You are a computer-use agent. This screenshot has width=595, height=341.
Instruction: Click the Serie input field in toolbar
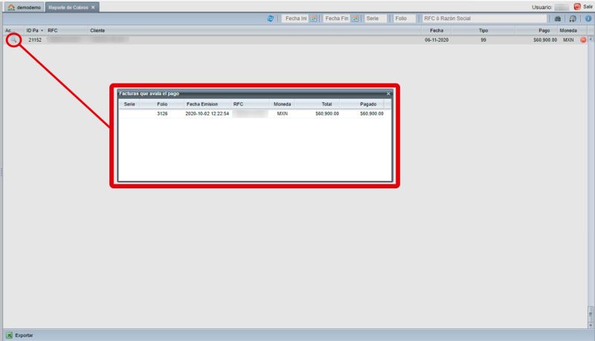[x=375, y=18]
